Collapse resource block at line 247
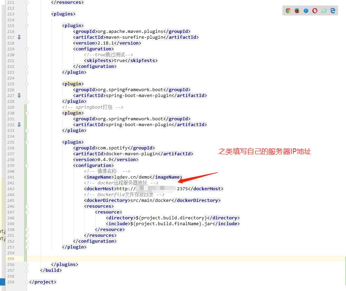 tap(27, 212)
